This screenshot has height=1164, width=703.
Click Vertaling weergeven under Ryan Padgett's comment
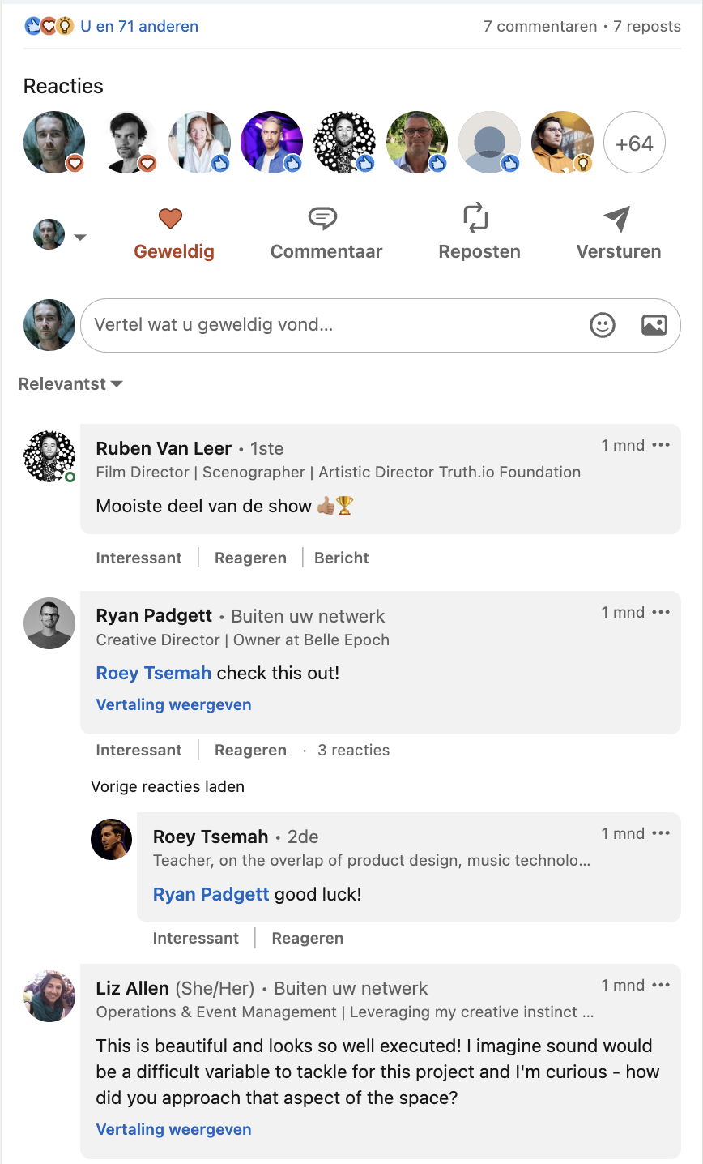point(173,704)
